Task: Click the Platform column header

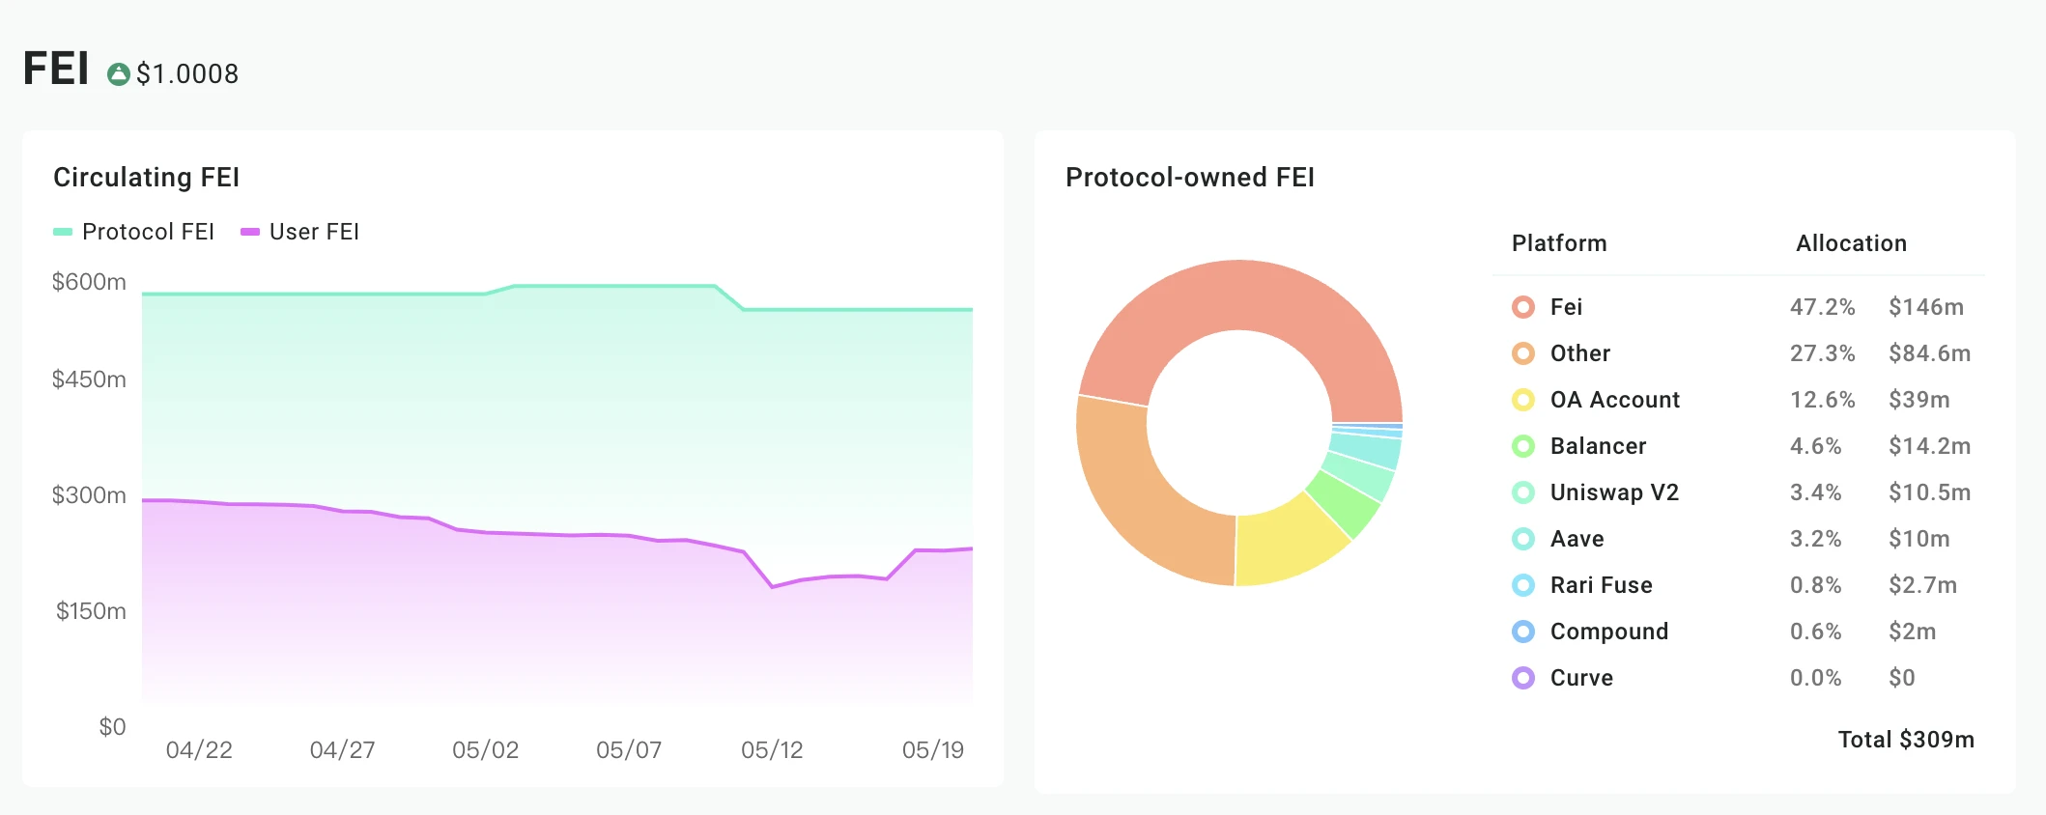Action: pos(1559,243)
